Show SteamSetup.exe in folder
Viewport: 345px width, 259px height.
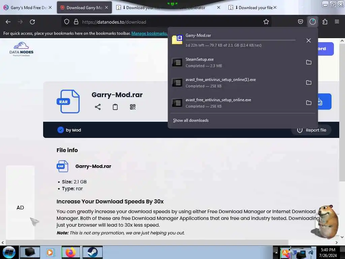[309, 62]
